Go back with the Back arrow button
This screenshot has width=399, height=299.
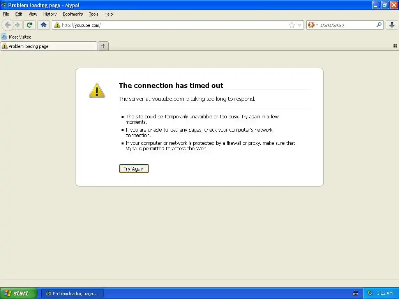pos(8,25)
